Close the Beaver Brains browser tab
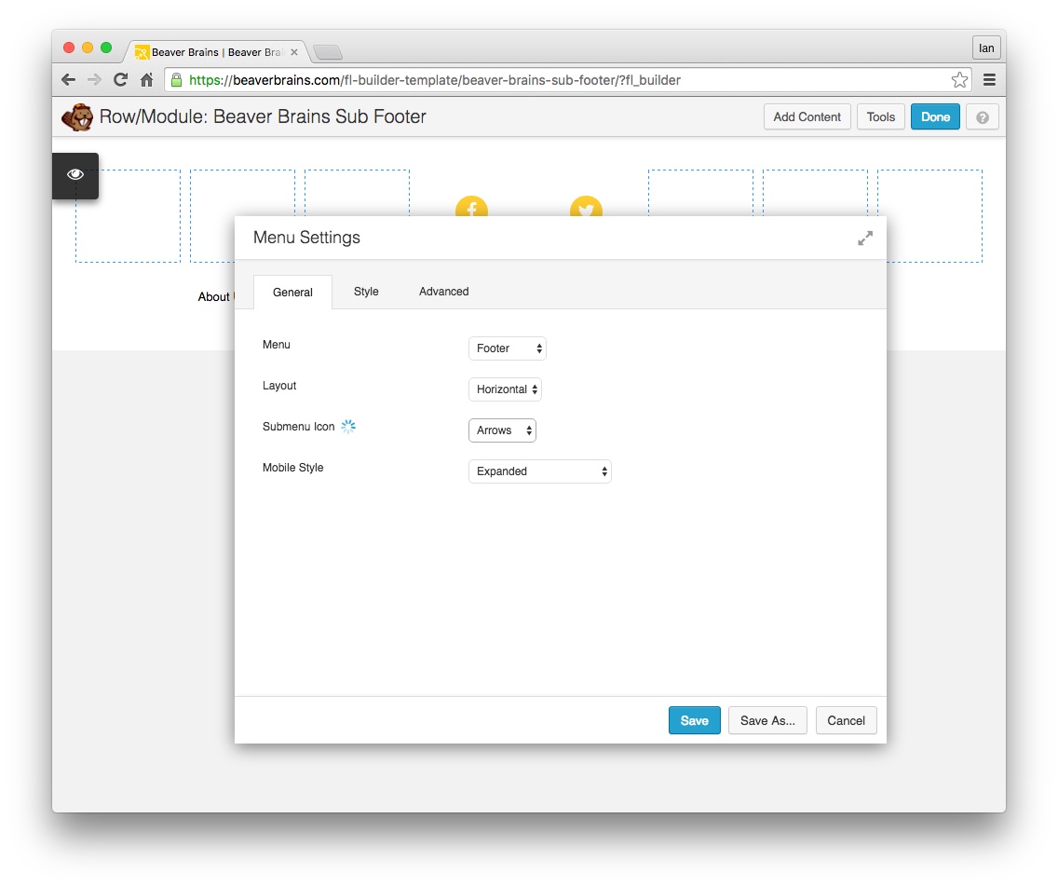1058x887 pixels. [294, 52]
